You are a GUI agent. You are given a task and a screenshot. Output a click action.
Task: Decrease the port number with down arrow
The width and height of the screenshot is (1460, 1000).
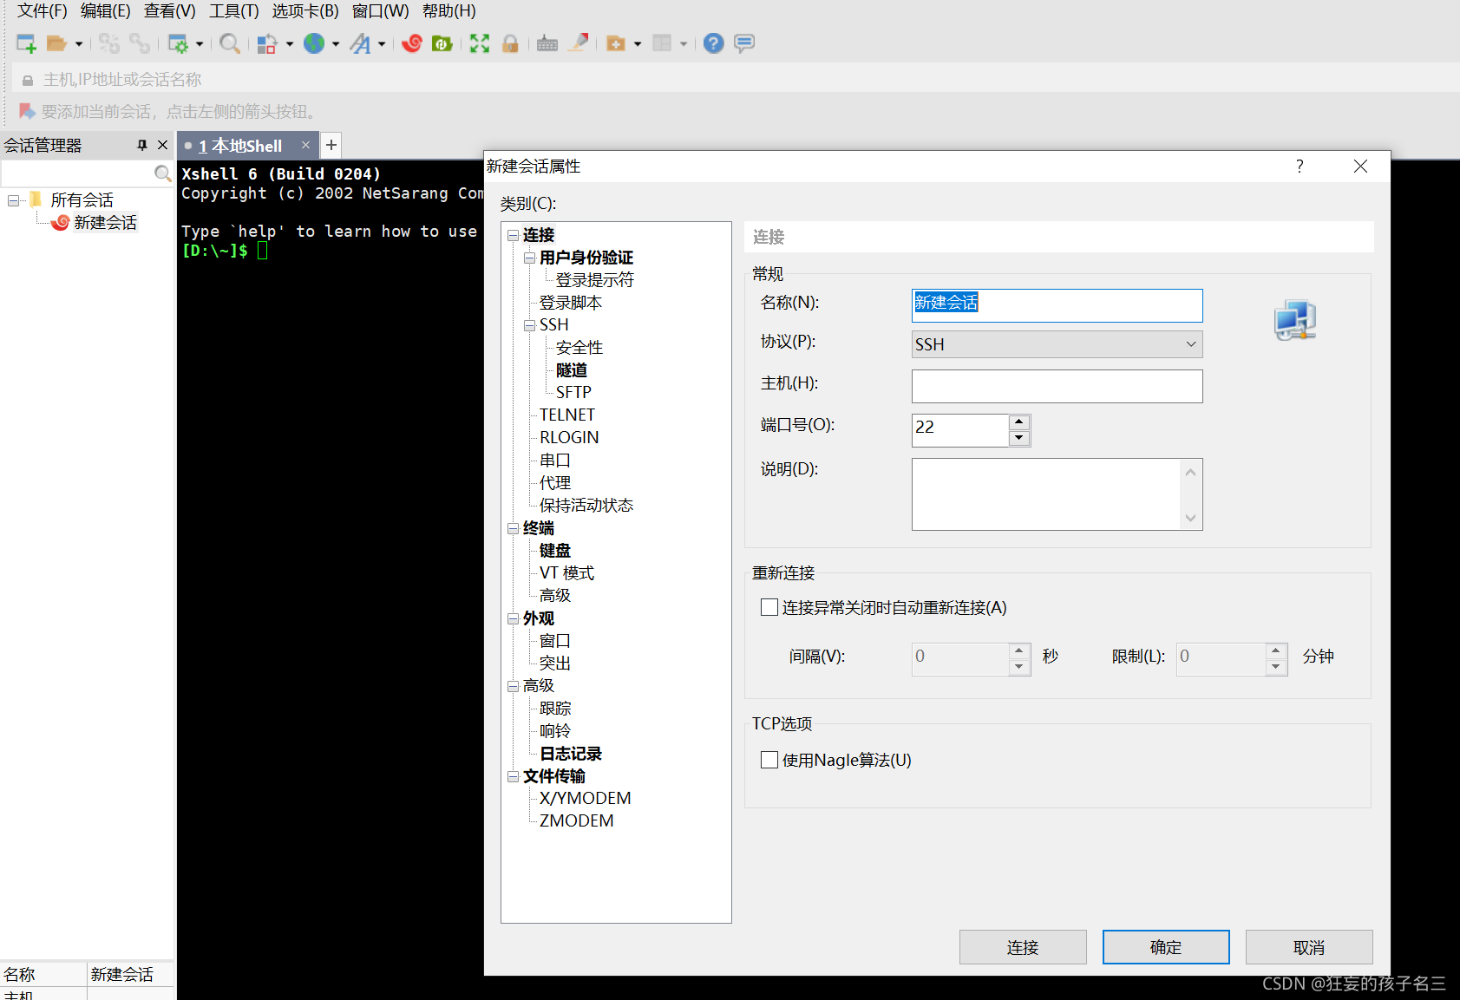pyautogui.click(x=1019, y=438)
